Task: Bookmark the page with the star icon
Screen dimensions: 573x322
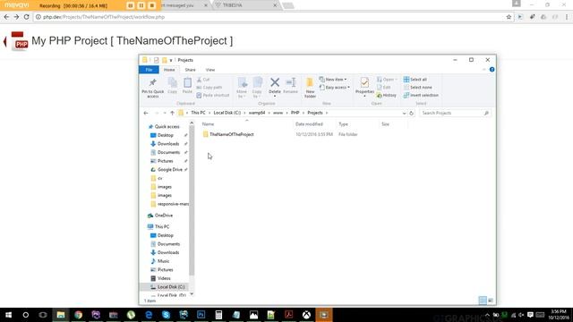Action: click(509, 17)
